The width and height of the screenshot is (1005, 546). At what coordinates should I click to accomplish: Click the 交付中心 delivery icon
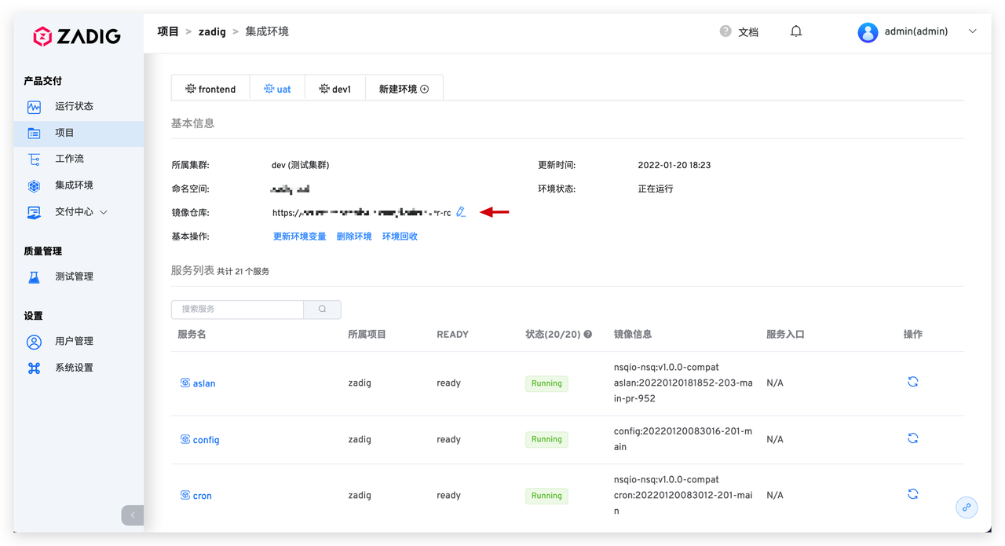coord(34,212)
